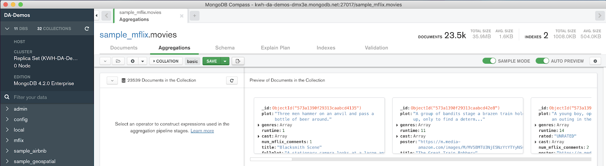Expand genres array in Blacksmith Scene document
The height and width of the screenshot is (166, 606).
point(258,125)
